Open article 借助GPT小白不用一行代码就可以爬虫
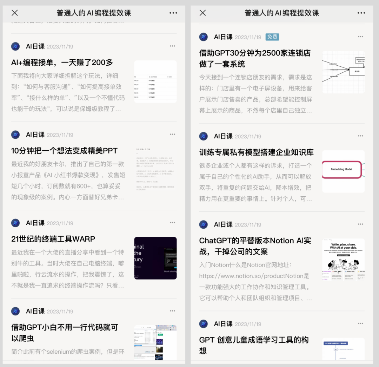Viewport: 379px width, 367px height. (65, 333)
